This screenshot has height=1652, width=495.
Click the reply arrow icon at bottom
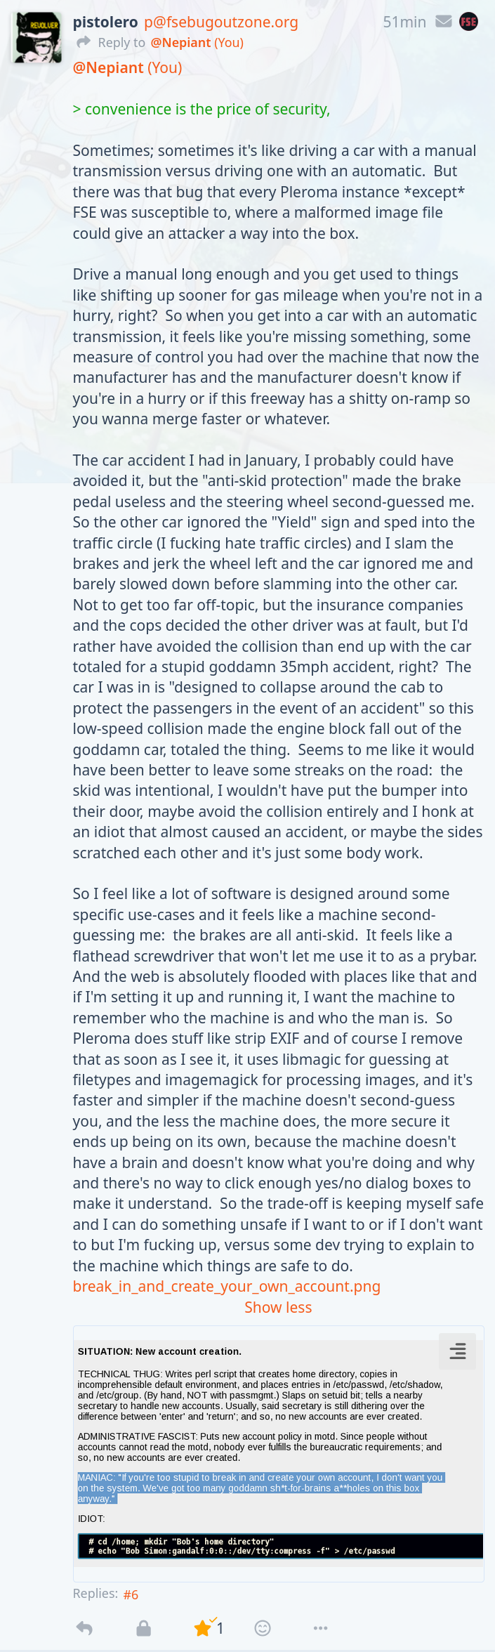84,1627
